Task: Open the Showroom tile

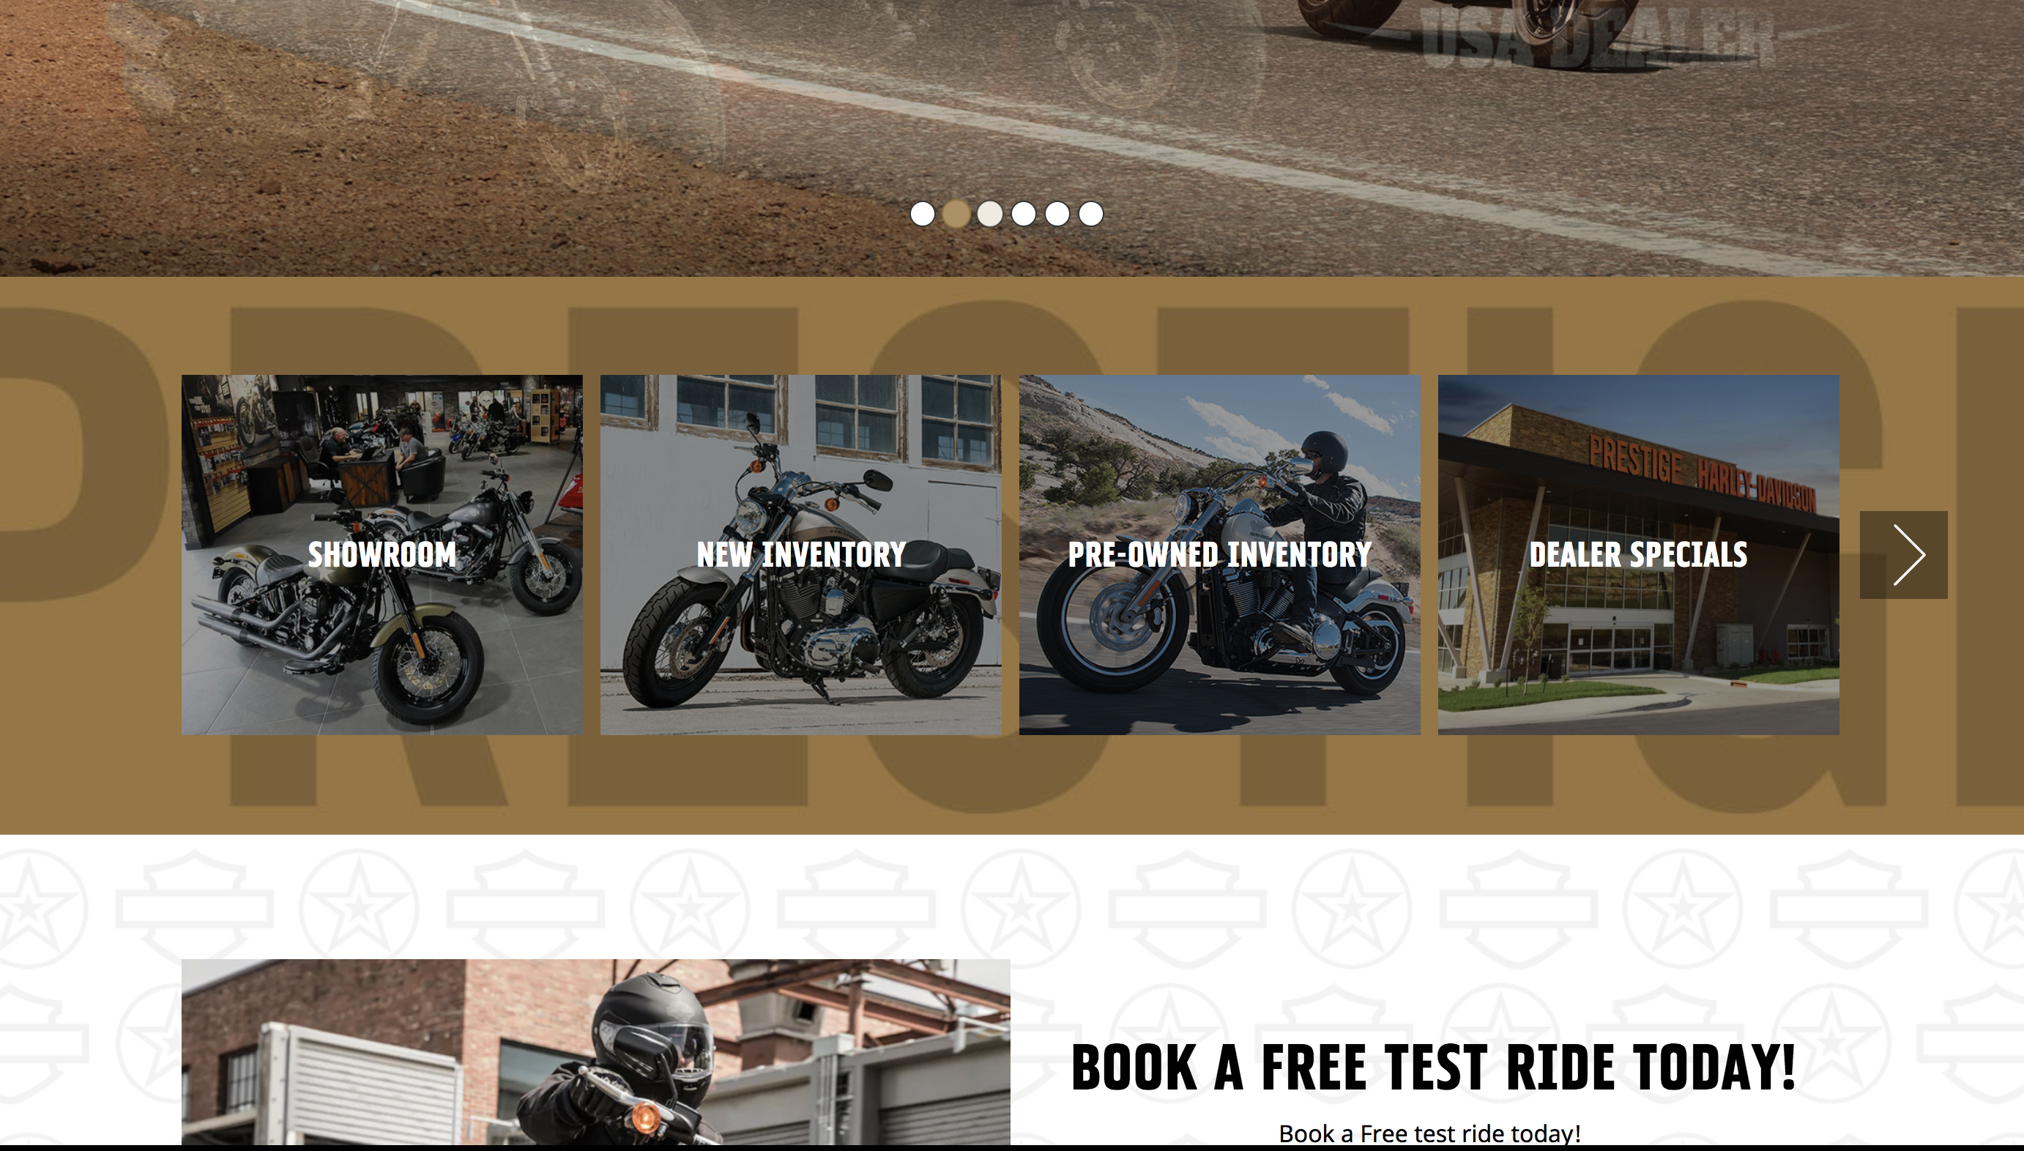Action: pos(382,555)
